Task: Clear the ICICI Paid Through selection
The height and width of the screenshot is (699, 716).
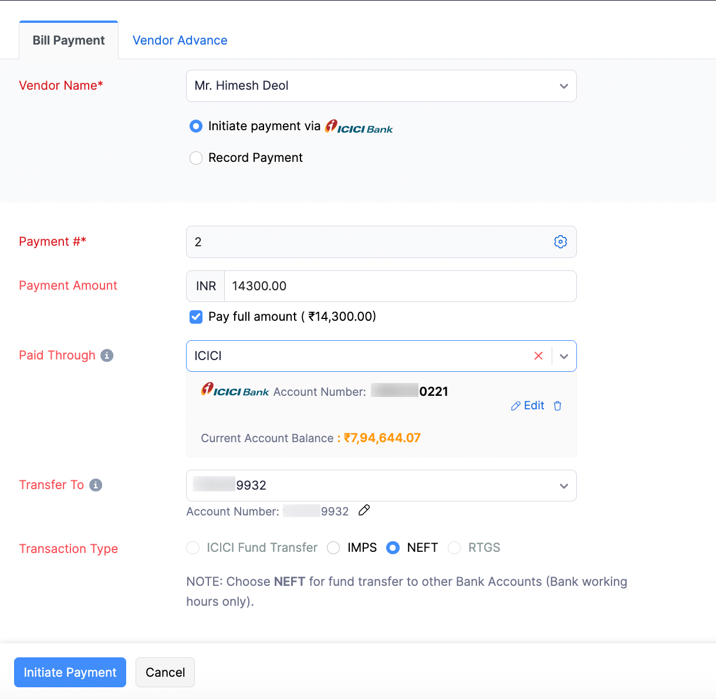Action: (538, 356)
